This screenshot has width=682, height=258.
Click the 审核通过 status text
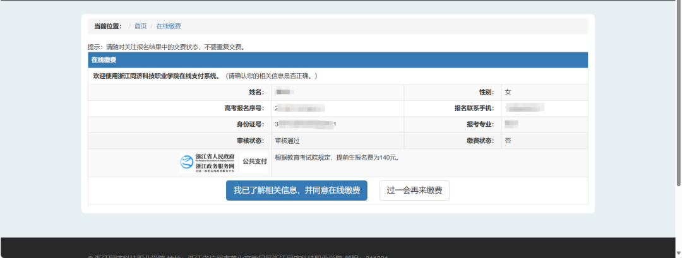point(287,141)
